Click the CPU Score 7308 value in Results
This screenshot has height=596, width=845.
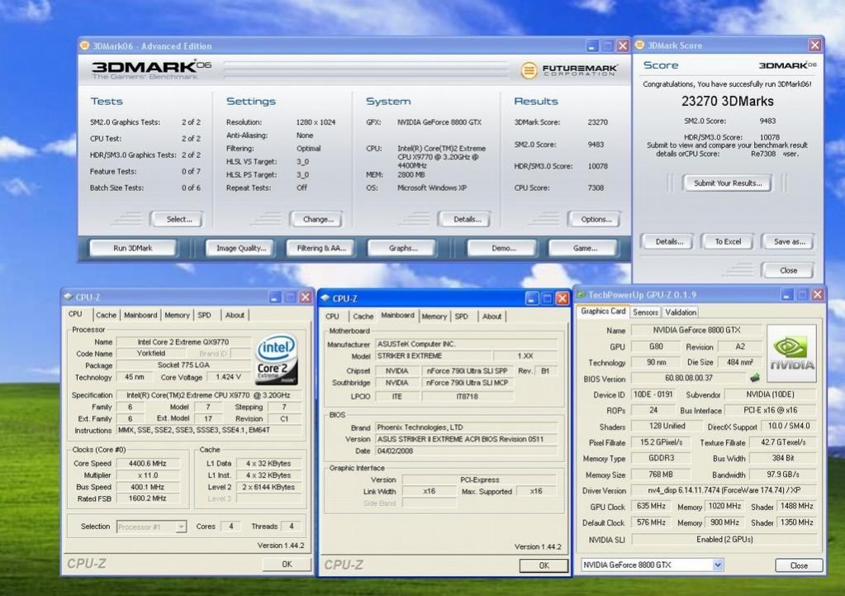(596, 188)
